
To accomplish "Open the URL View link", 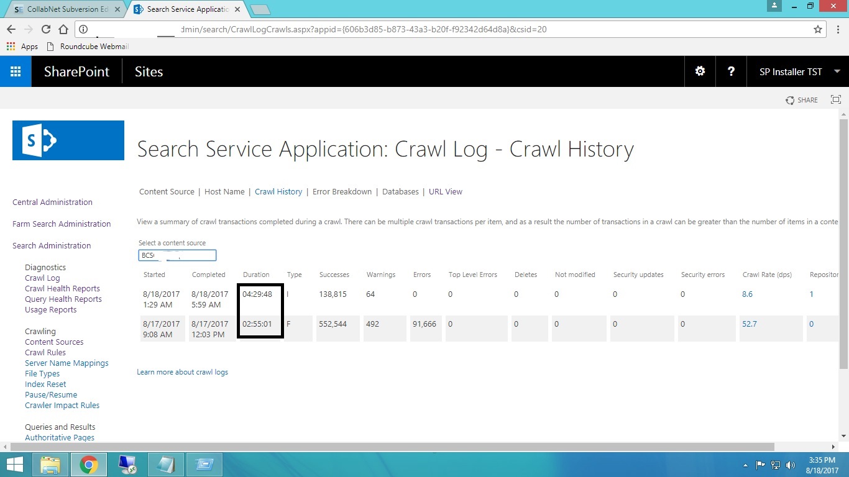I will 446,192.
